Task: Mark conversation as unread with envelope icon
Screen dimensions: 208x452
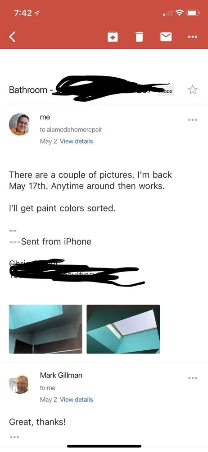Action: (x=166, y=37)
